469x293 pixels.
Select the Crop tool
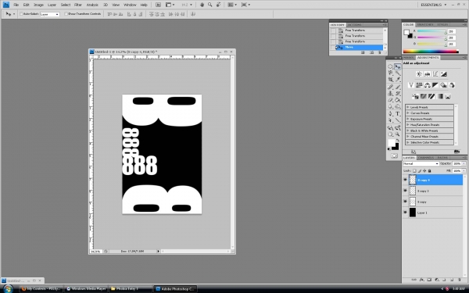click(391, 80)
